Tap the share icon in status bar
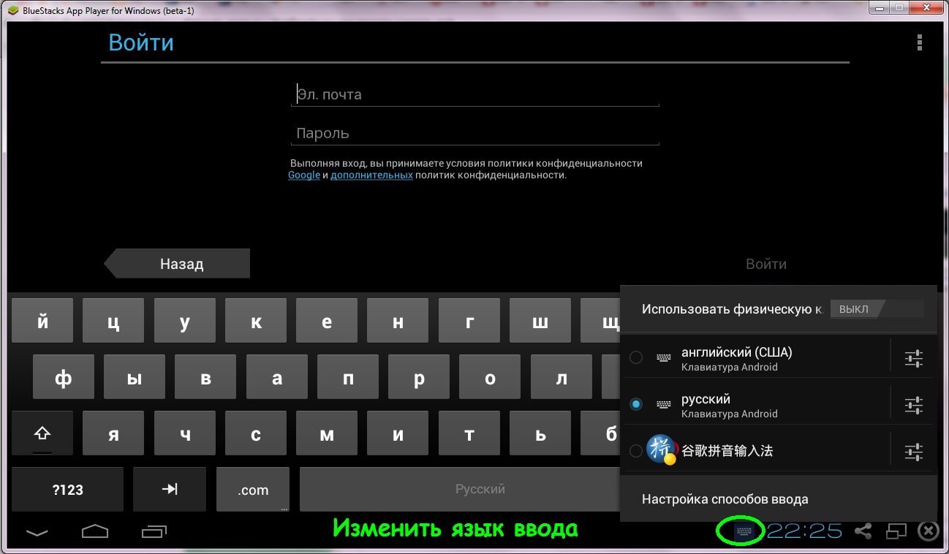 point(863,531)
